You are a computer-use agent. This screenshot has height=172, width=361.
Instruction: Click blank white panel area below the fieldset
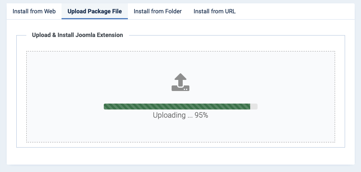coord(180,156)
